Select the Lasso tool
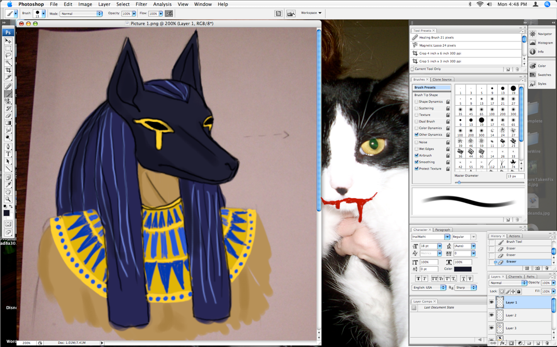Screen dimensions: 557x347 pos(8,55)
